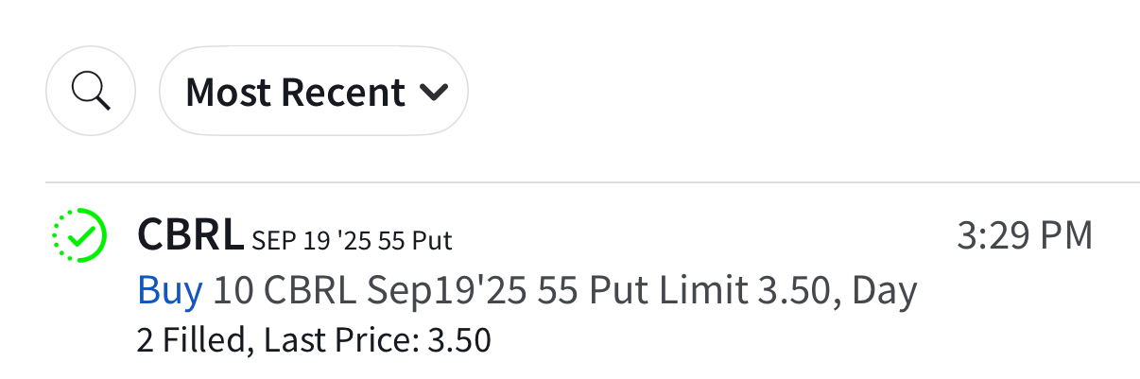Click the blue Buy action text

click(170, 291)
